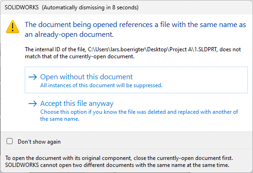Click the line "SOLIDWORKS cannot open two different documents"
This screenshot has height=173, width=253.
[117, 165]
